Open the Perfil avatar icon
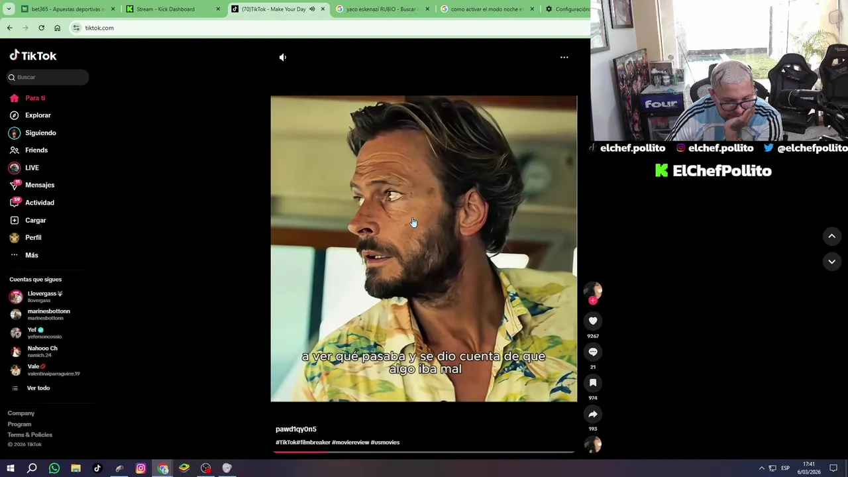Viewport: 848px width, 477px height. pyautogui.click(x=15, y=238)
